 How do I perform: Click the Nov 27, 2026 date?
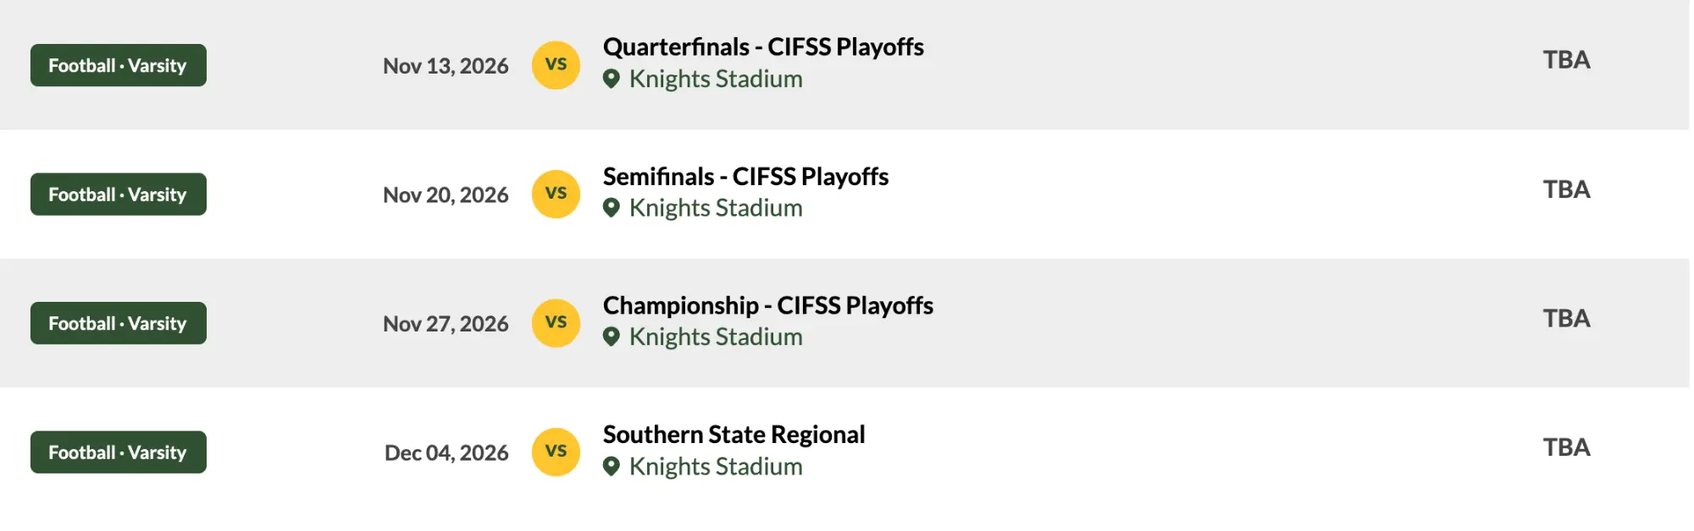point(446,324)
